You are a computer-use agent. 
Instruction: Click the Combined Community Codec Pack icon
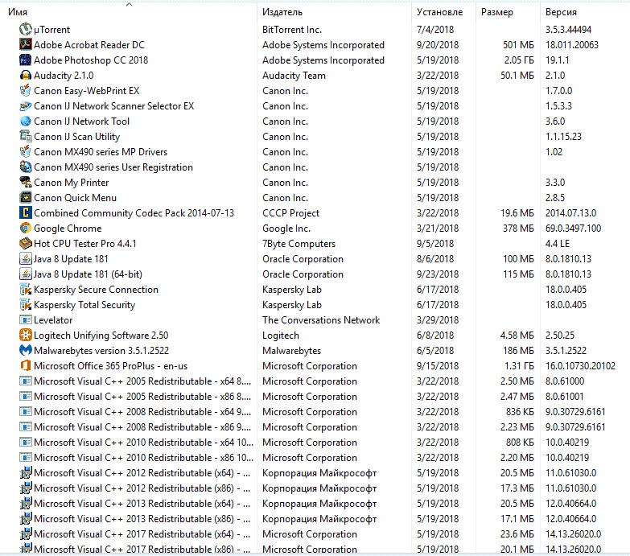point(25,212)
